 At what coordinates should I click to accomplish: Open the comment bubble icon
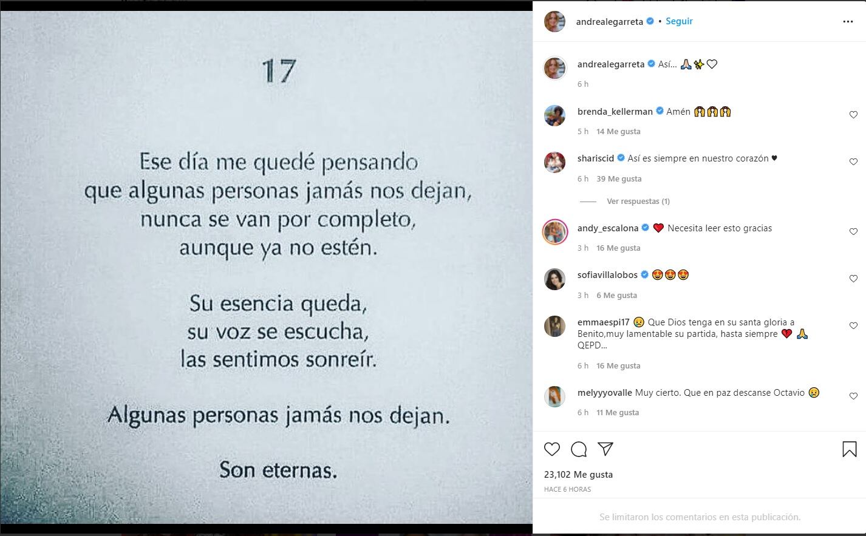[x=579, y=449]
